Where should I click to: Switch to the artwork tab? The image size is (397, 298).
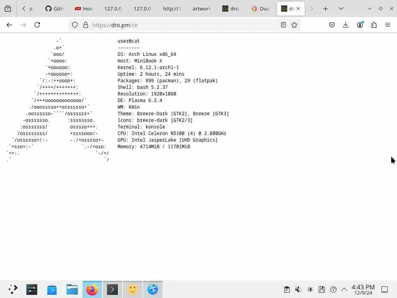(x=202, y=9)
